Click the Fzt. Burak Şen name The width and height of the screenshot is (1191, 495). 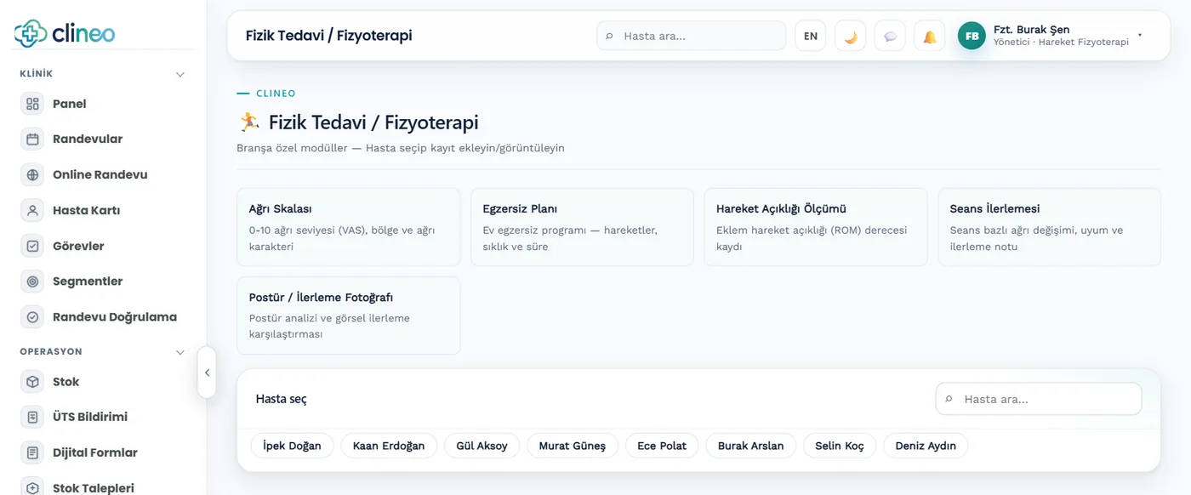[x=1031, y=30]
